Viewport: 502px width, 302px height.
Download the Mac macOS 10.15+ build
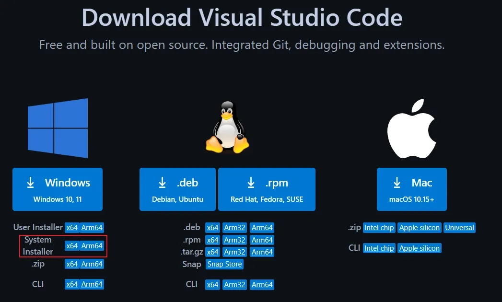tap(412, 189)
